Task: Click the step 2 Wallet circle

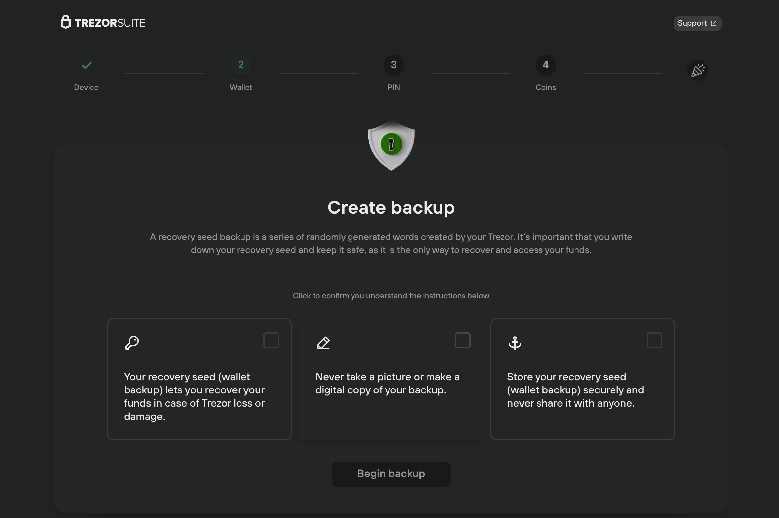Action: tap(241, 65)
